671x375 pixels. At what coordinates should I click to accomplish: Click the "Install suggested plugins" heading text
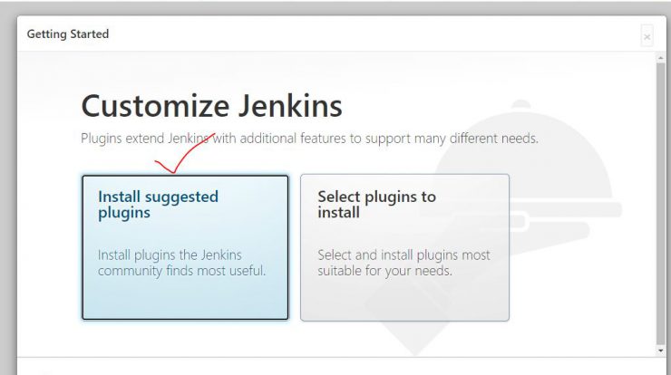click(158, 205)
